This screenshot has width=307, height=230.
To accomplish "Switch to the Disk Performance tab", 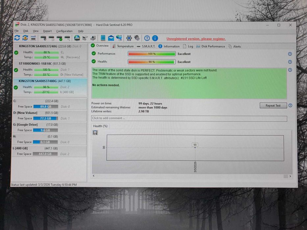I will click(x=211, y=46).
